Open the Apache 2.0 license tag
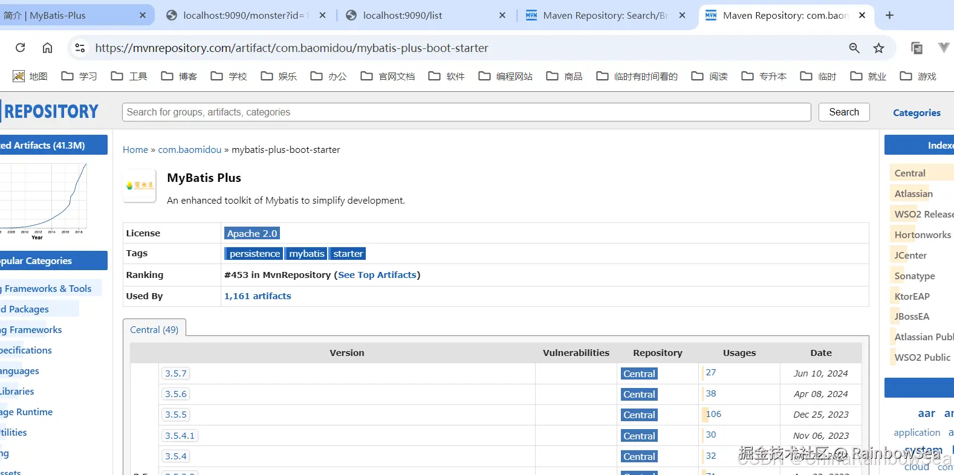 click(x=252, y=233)
